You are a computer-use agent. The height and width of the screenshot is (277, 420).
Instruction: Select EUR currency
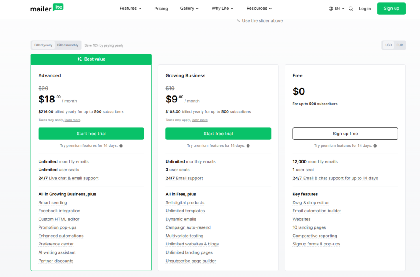pyautogui.click(x=399, y=45)
